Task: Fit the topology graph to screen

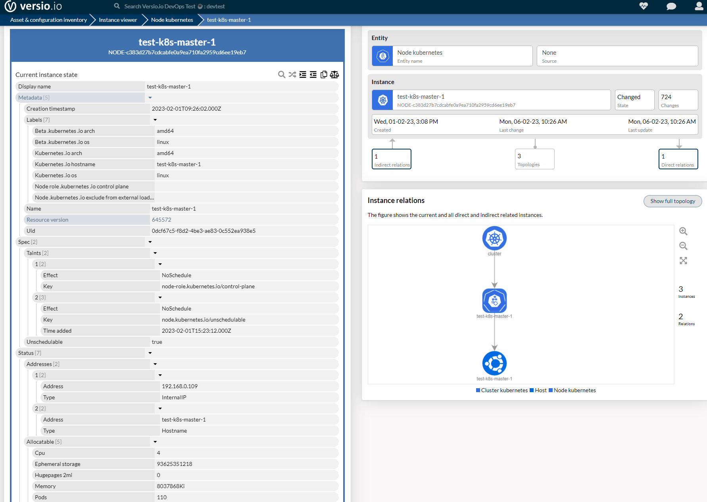Action: point(683,261)
